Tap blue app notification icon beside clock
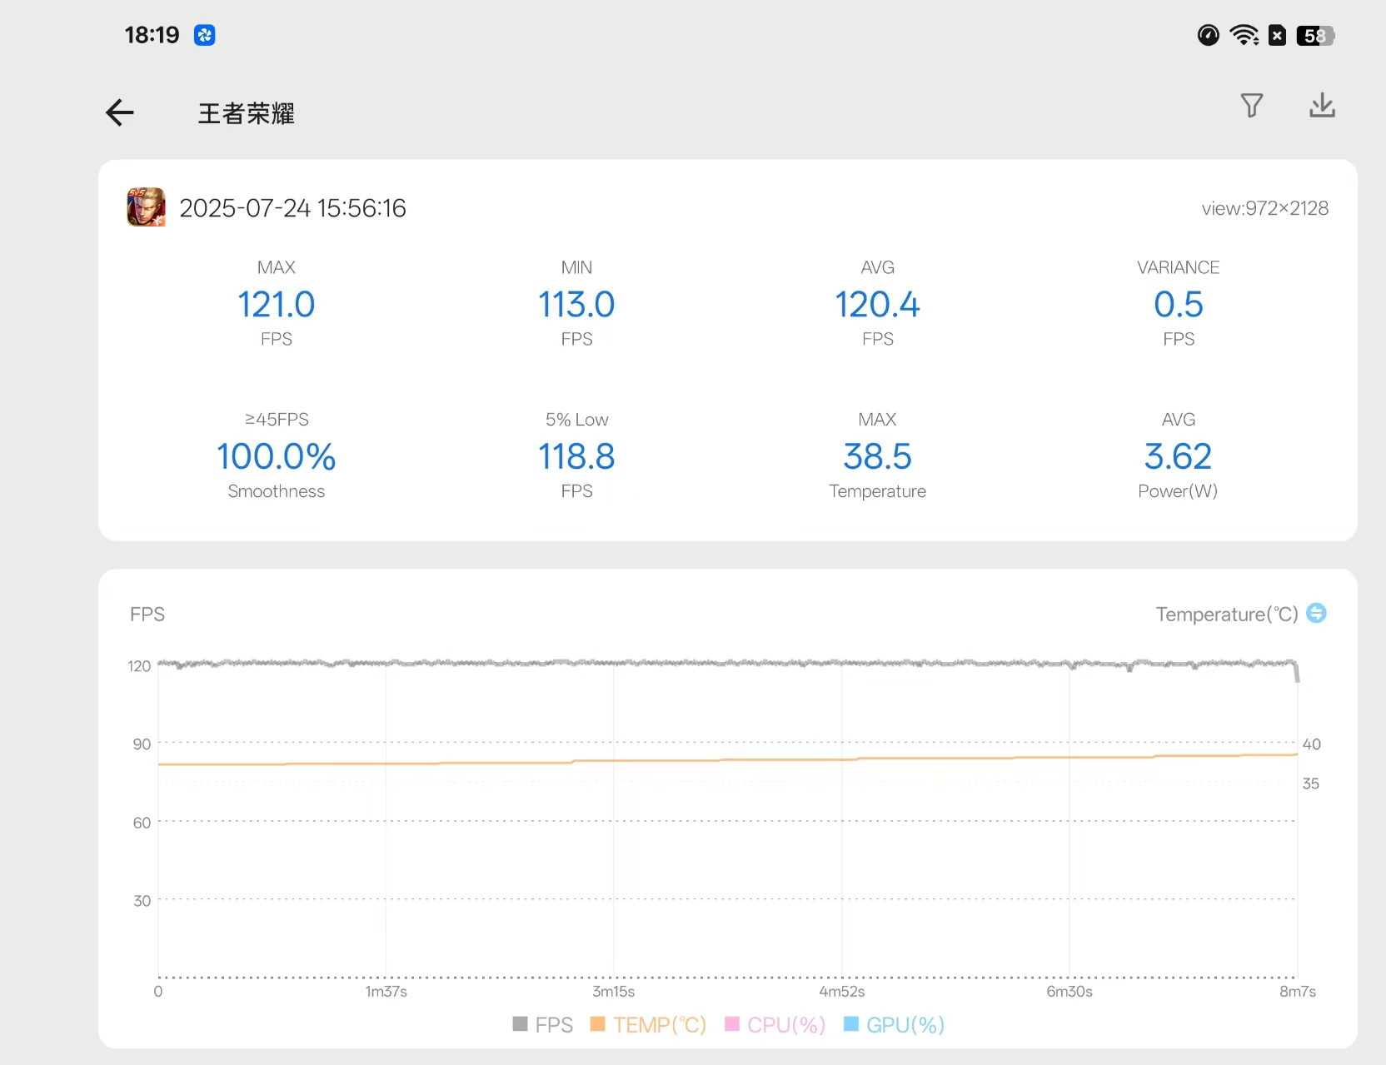This screenshot has height=1065, width=1386. pyautogui.click(x=205, y=35)
